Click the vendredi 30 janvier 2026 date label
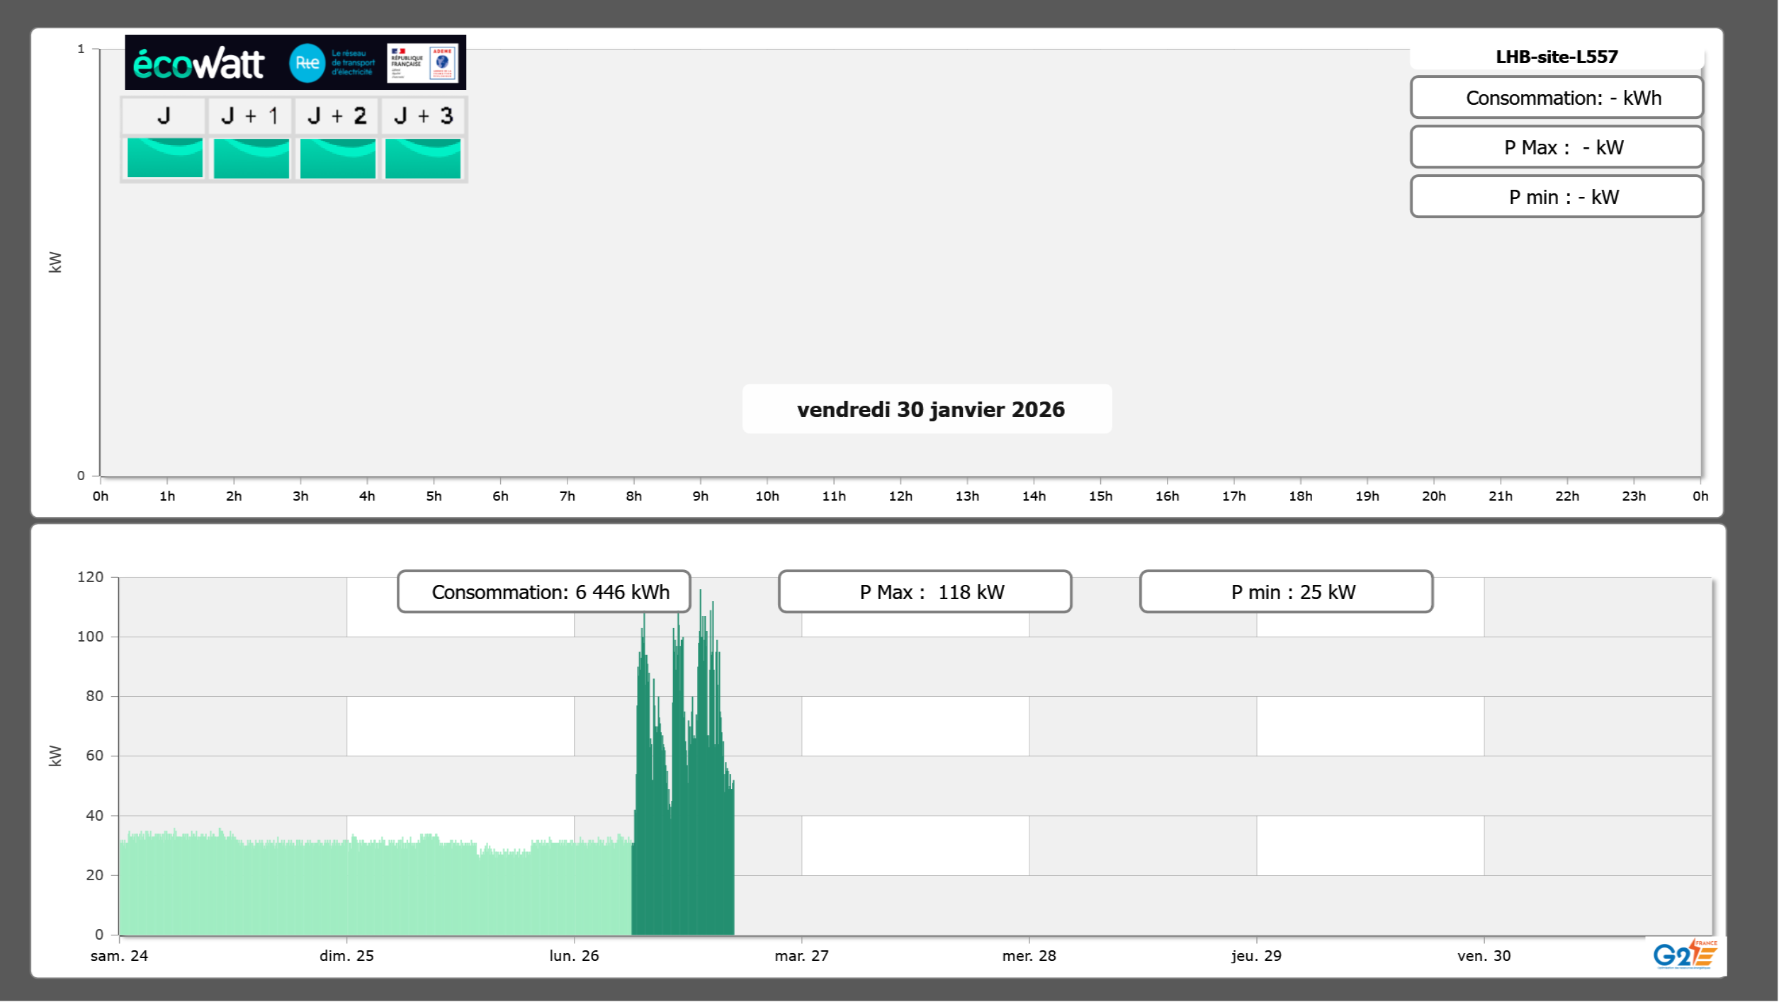 [930, 409]
